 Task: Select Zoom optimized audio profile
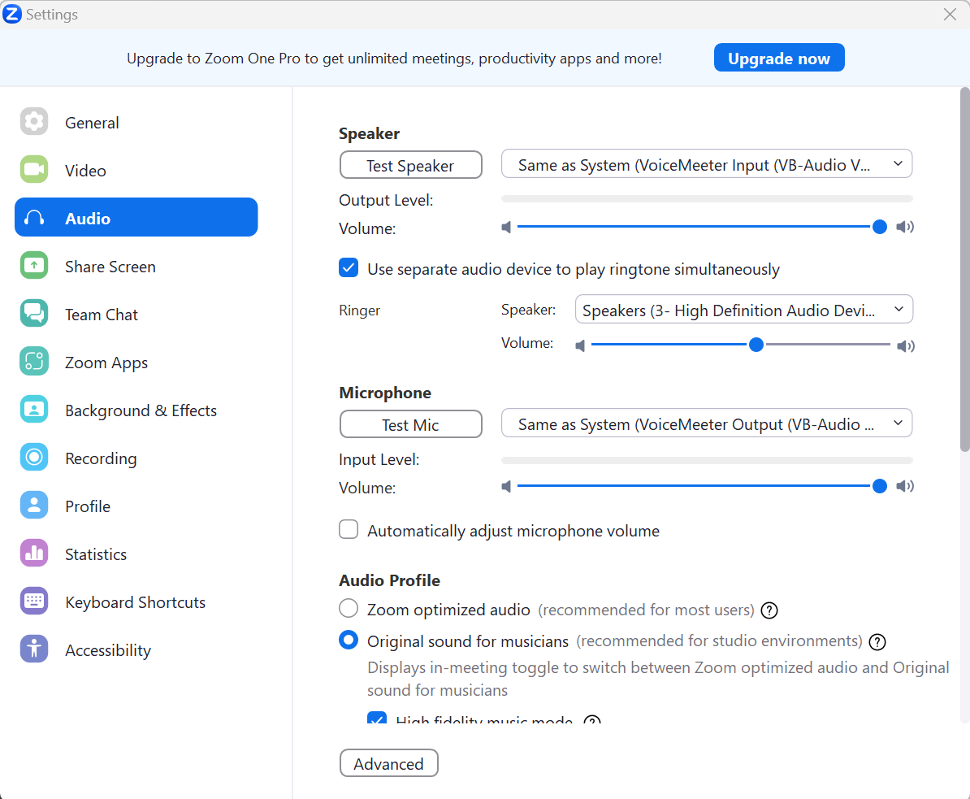[349, 608]
